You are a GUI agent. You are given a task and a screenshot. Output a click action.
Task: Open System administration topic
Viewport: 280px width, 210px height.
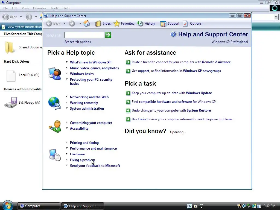[87, 109]
